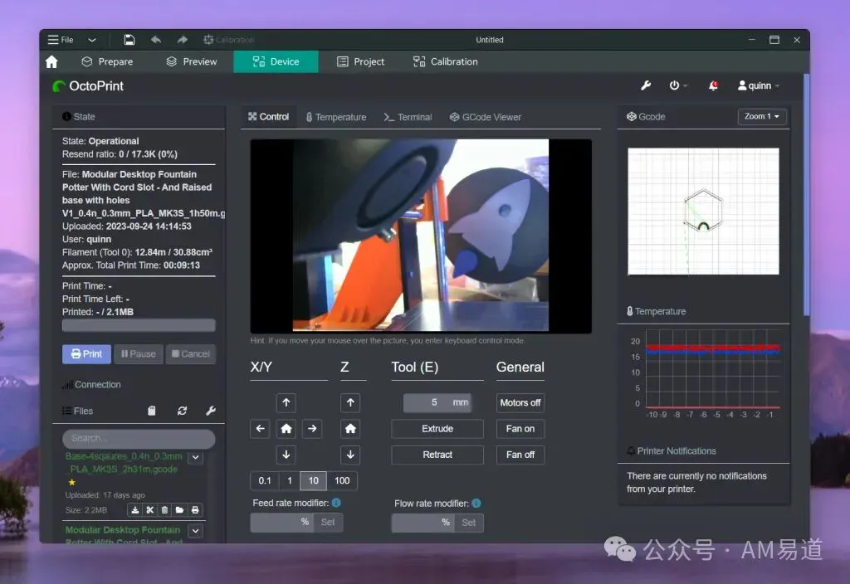Image resolution: width=850 pixels, height=584 pixels.
Task: Open the notification bell
Action: [x=713, y=85]
